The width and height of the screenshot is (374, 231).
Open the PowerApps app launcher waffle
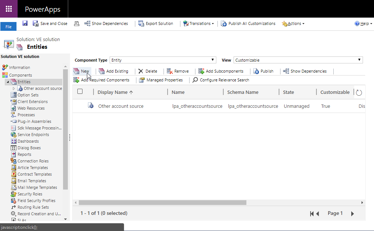point(9,9)
